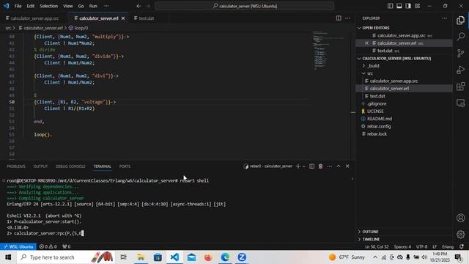Show the Ports panel tab
Viewport: 469px width, 264px height.
click(x=125, y=166)
